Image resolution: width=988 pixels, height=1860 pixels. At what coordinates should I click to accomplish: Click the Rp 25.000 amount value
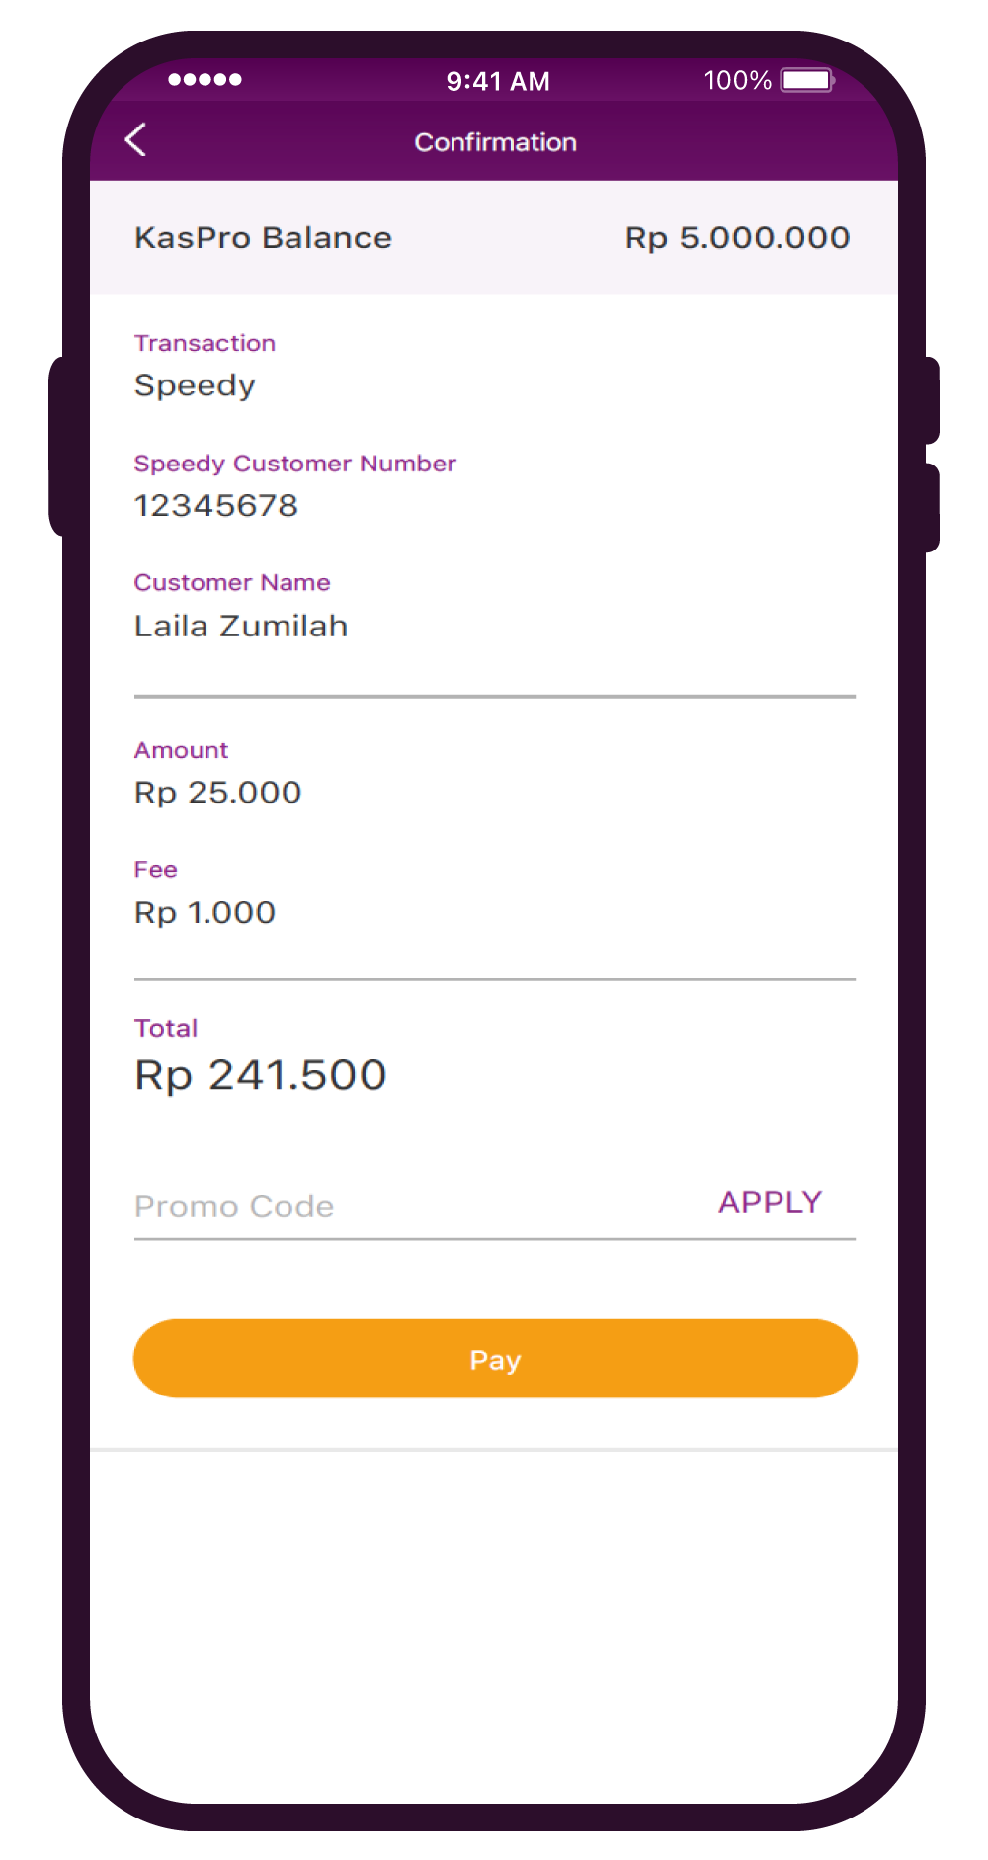click(217, 793)
